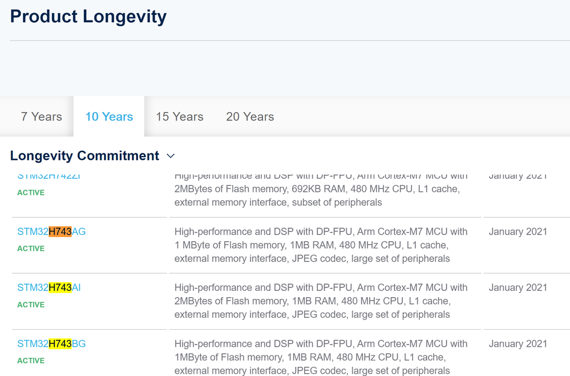Switch to the 7 Years tab

tap(42, 117)
